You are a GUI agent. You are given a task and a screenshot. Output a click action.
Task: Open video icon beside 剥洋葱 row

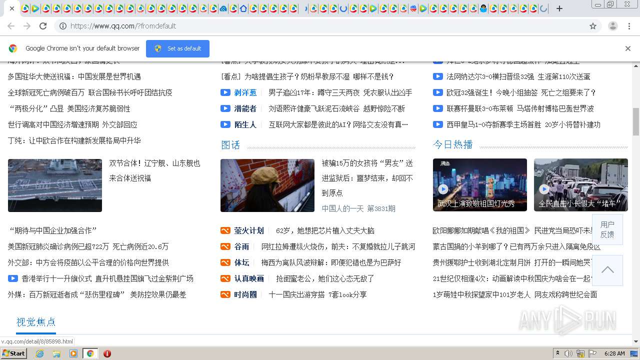[225, 92]
